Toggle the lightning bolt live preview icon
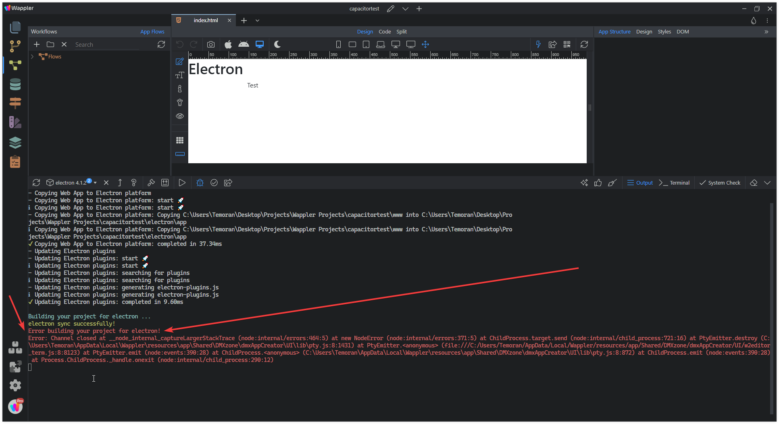 pos(538,44)
